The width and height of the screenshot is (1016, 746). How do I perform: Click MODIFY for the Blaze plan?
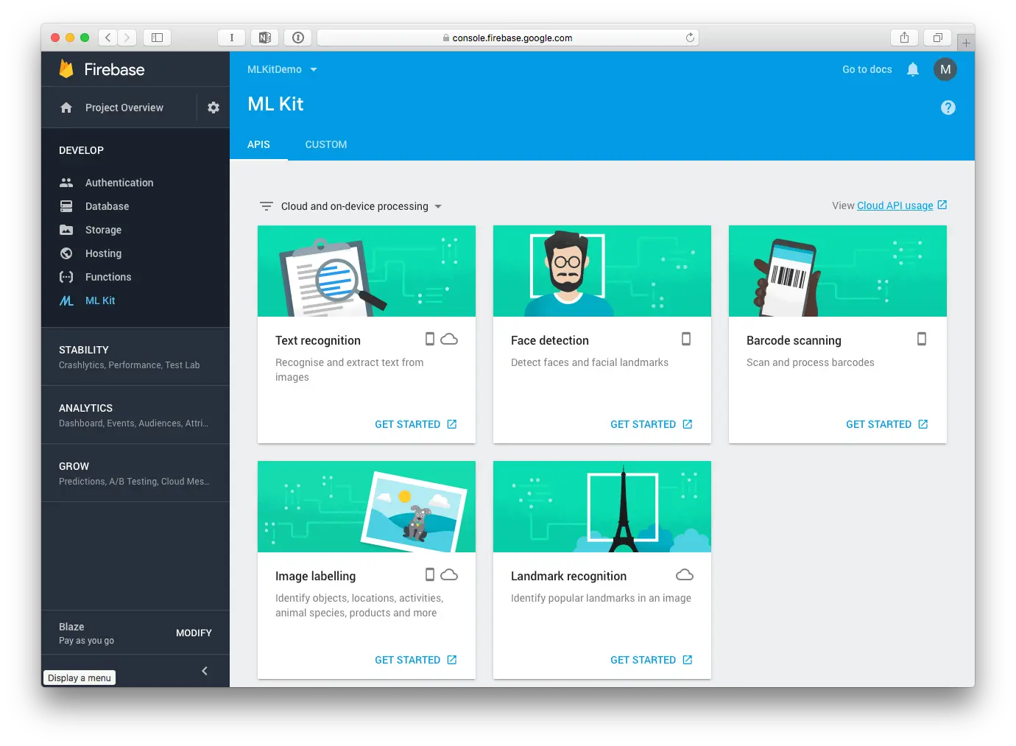[x=194, y=633]
